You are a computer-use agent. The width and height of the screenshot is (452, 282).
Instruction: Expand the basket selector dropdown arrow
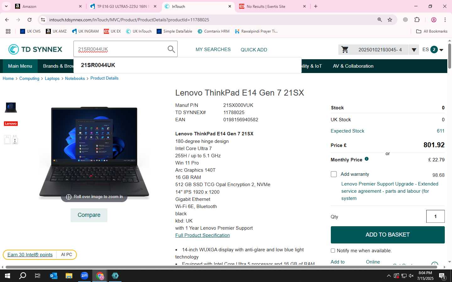point(414,50)
